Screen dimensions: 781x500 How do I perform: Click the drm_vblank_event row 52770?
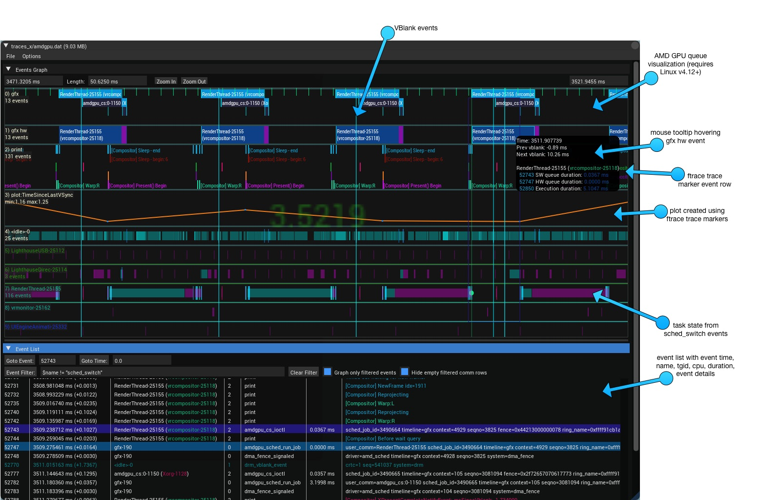312,465
